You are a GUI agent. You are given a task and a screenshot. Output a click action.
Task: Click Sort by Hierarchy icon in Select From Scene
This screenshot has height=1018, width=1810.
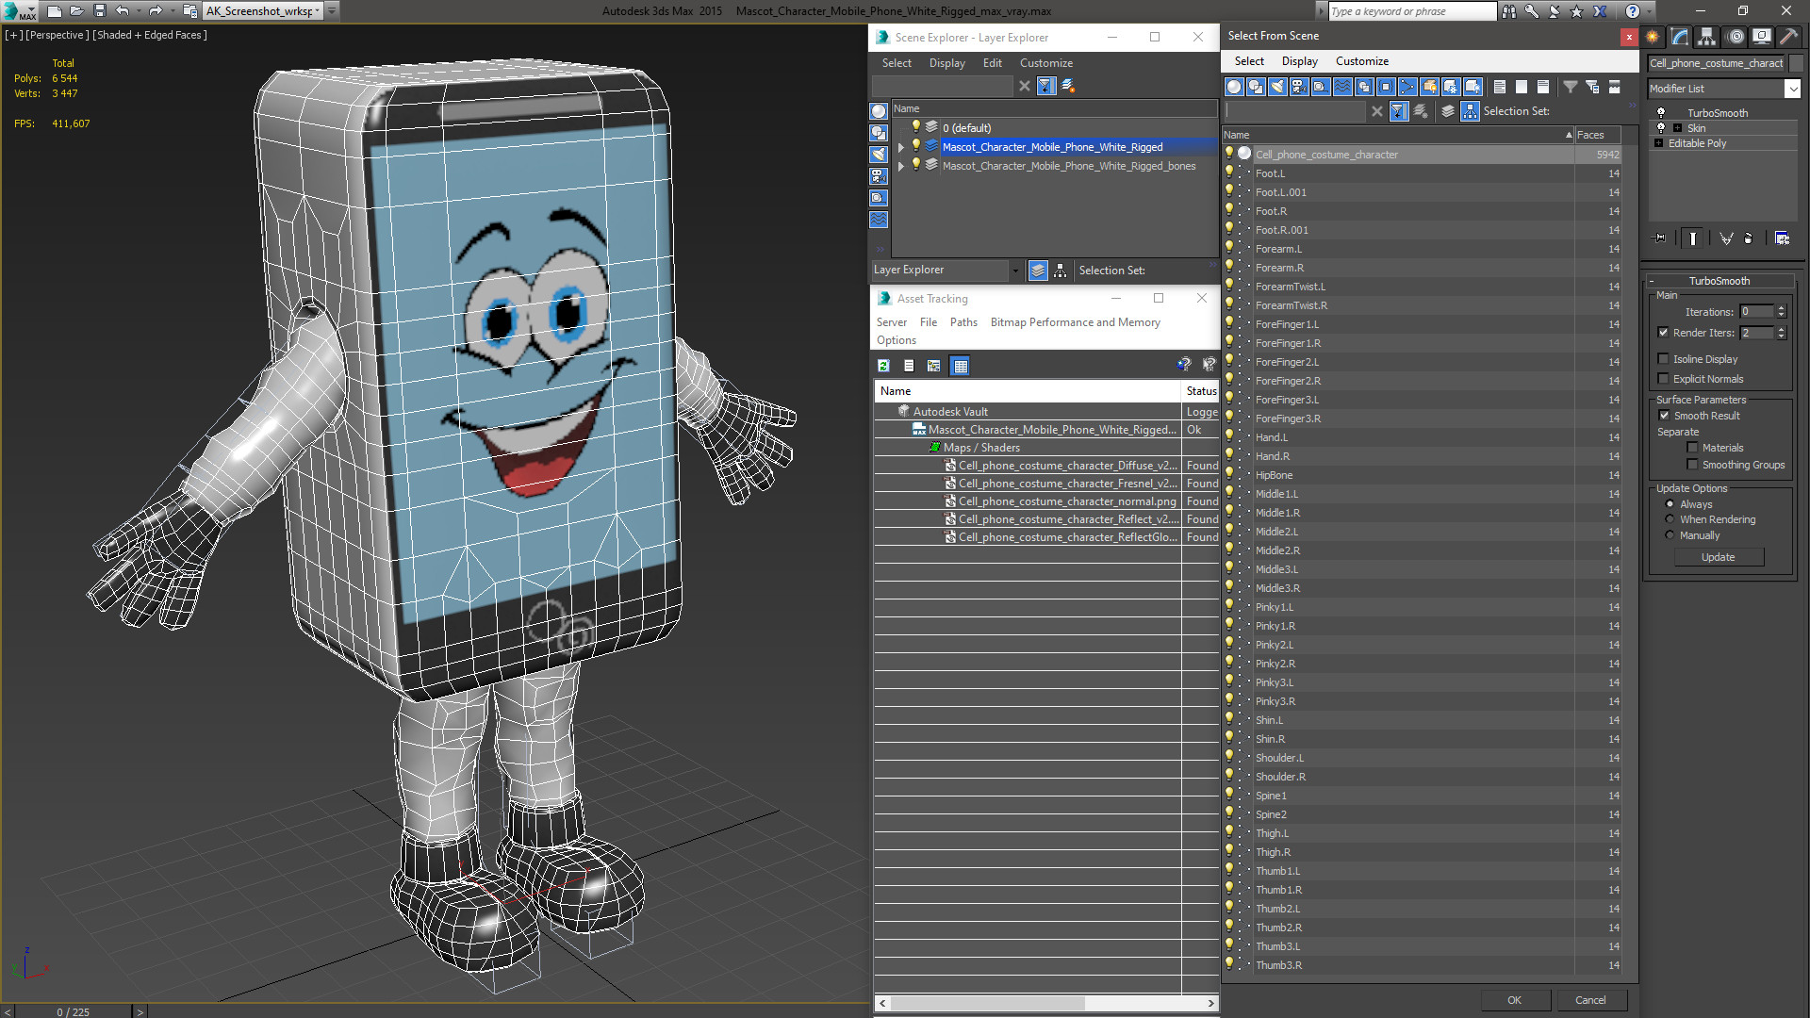point(1471,111)
